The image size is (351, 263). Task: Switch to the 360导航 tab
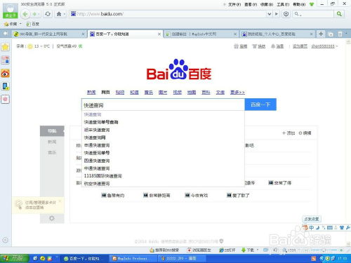click(x=47, y=34)
